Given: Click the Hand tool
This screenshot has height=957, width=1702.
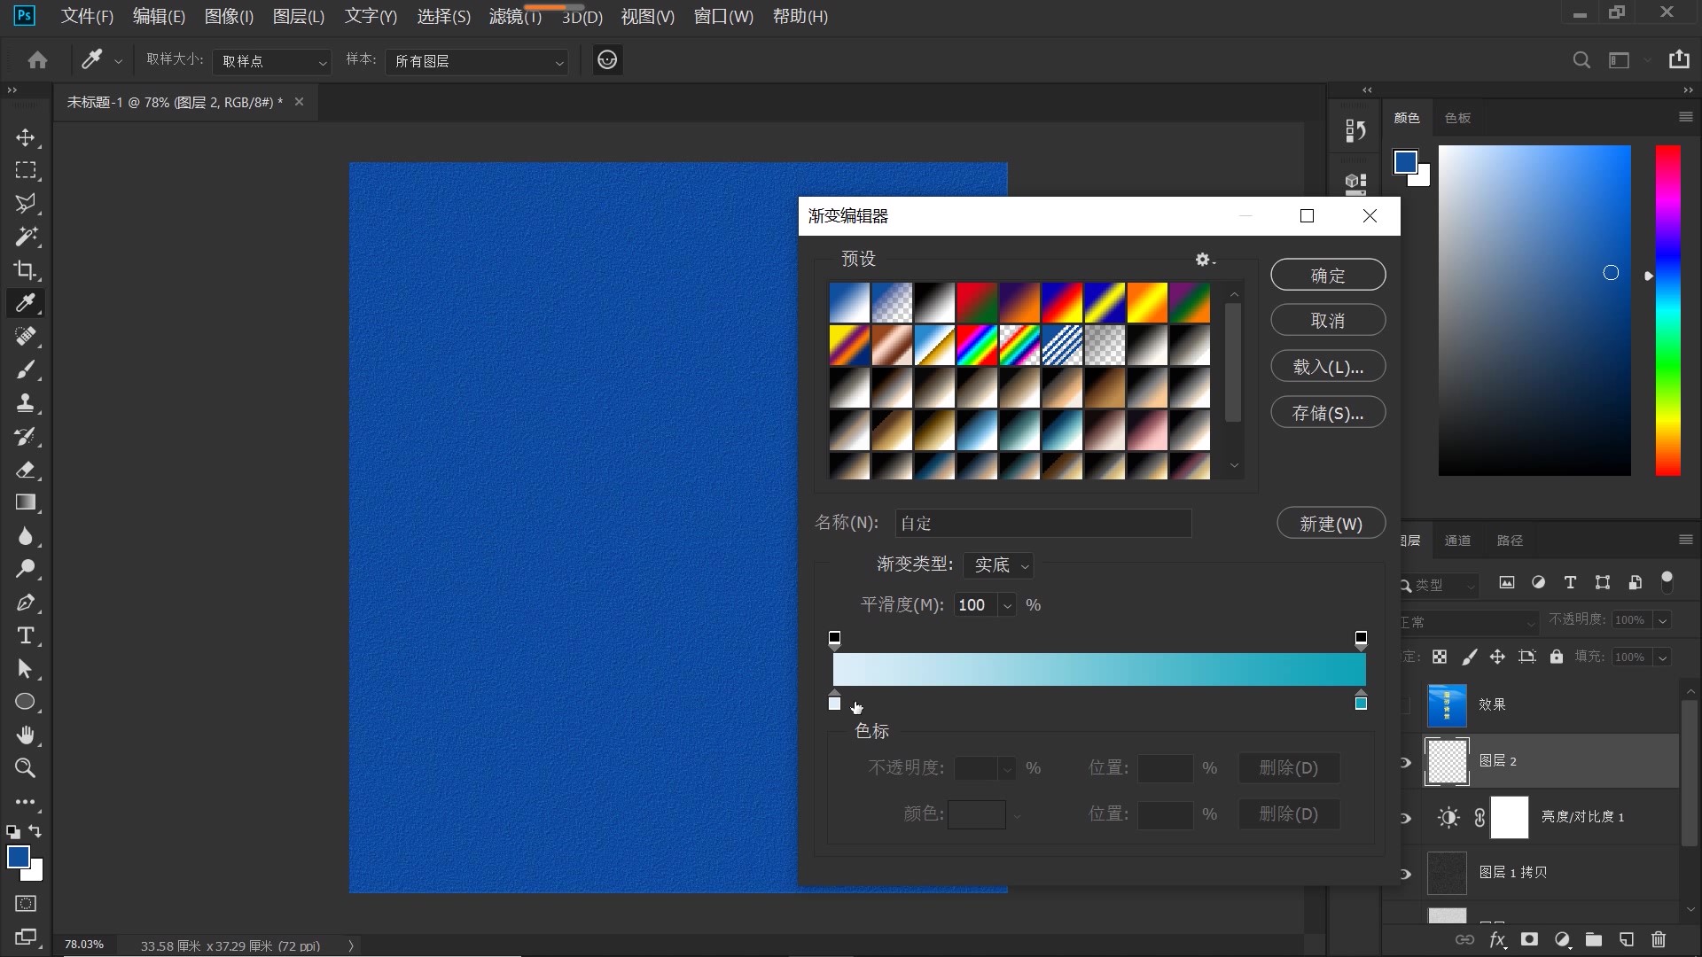Looking at the screenshot, I should coord(26,735).
